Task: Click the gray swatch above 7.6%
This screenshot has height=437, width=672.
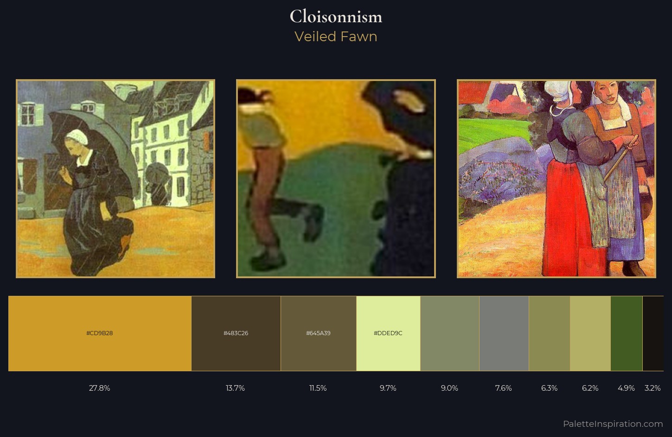Action: [504, 333]
